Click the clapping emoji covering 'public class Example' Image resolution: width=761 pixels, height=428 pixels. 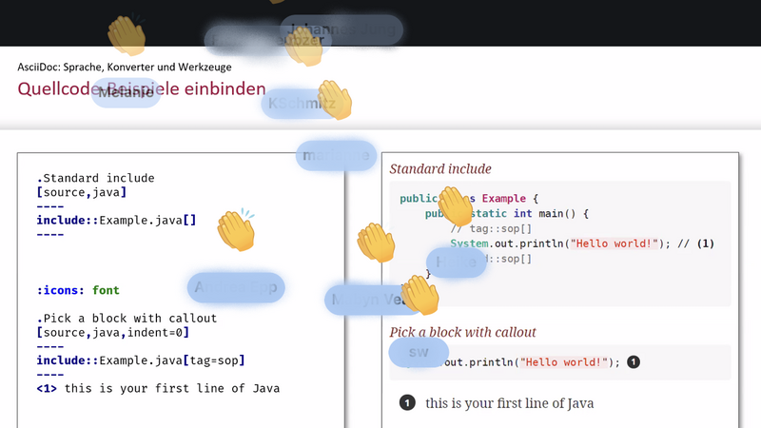click(456, 206)
